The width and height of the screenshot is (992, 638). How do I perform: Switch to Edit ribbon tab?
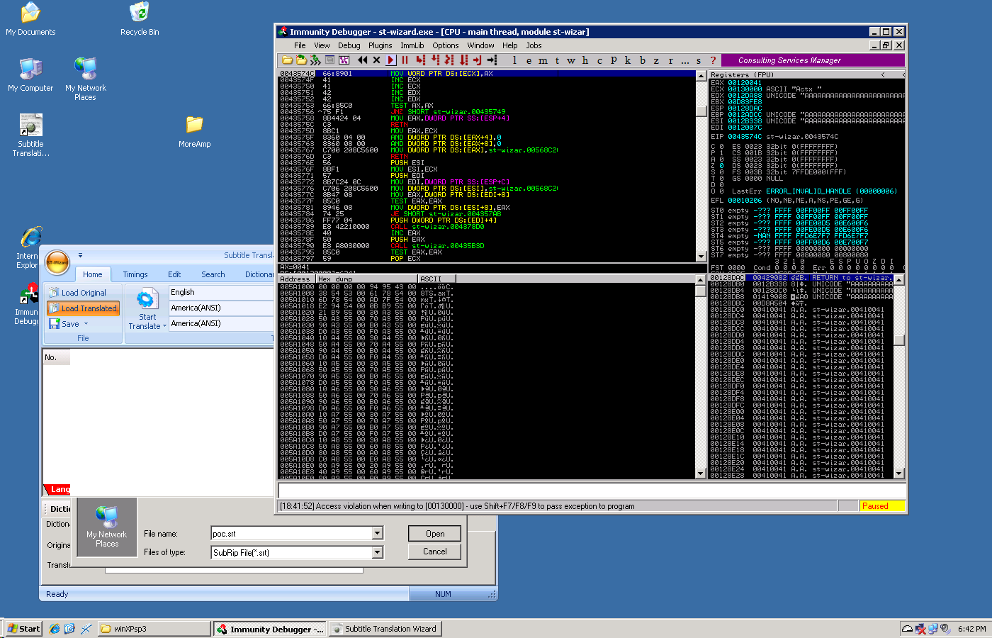point(174,274)
